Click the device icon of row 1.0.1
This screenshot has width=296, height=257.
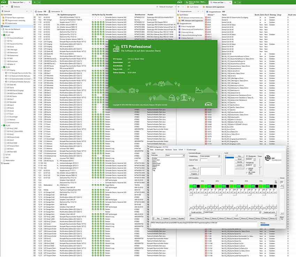point(35,17)
